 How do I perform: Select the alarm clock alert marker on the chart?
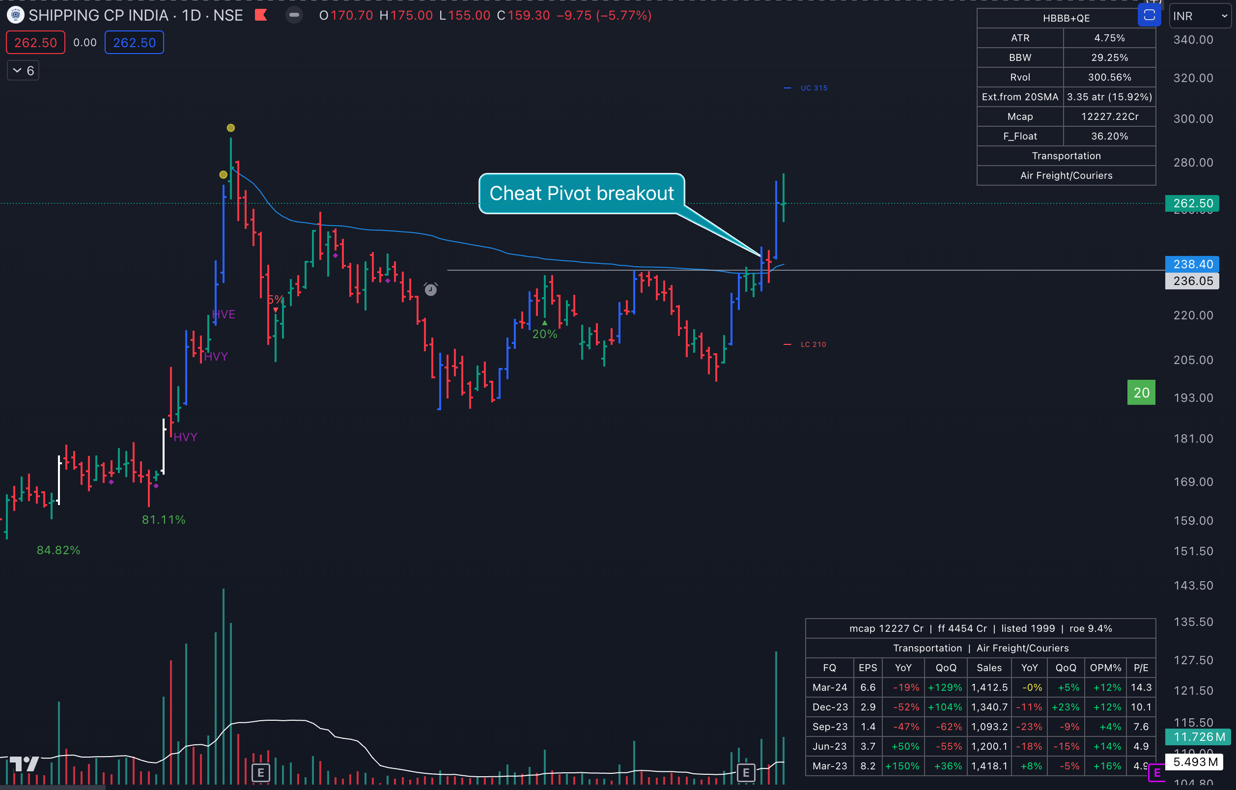430,289
